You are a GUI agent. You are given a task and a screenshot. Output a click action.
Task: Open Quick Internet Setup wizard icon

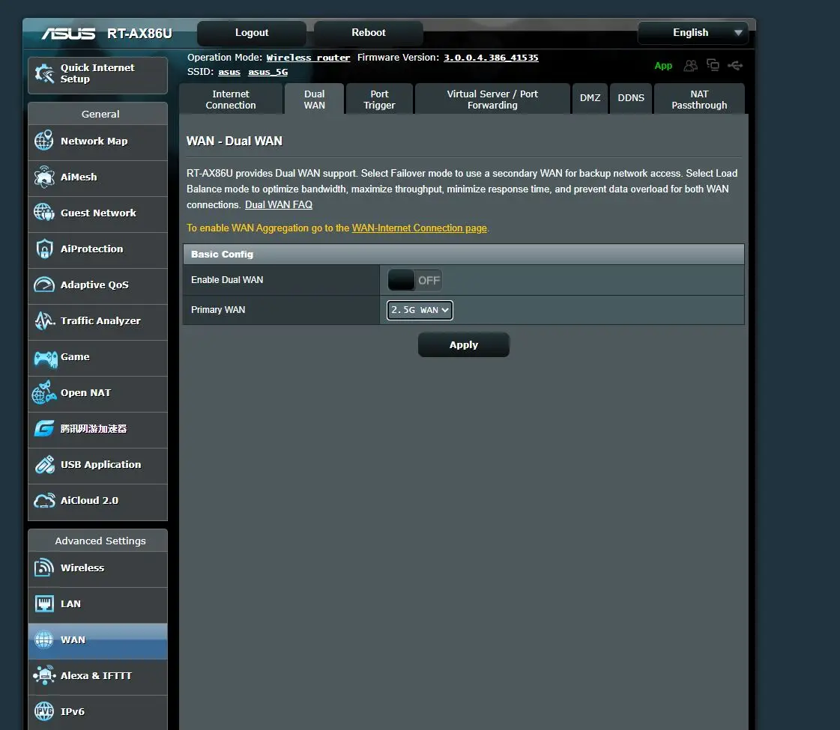(x=44, y=73)
